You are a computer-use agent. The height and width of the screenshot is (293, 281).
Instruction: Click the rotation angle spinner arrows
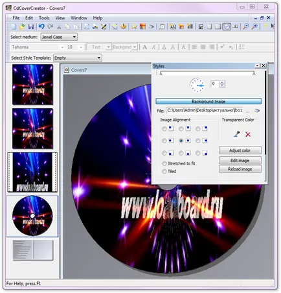[222, 84]
